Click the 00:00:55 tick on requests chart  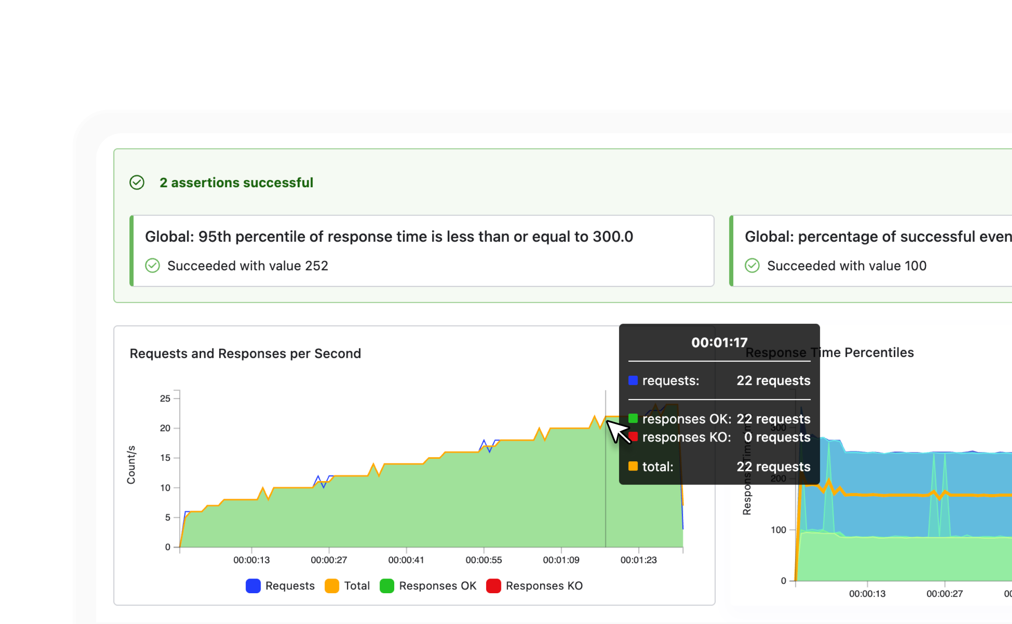[484, 560]
